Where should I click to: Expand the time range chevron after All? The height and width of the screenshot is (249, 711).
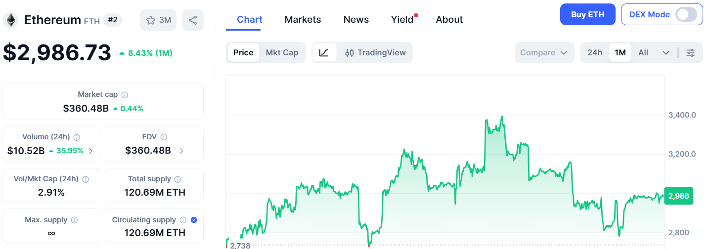pyautogui.click(x=666, y=53)
